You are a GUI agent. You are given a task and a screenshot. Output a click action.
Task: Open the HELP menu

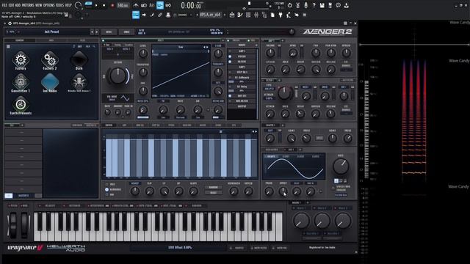click(68, 5)
